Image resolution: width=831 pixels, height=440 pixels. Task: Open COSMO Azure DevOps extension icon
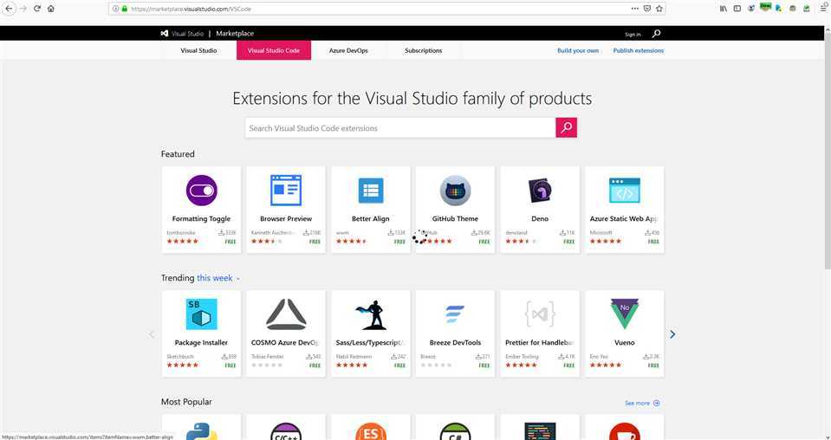(x=286, y=314)
